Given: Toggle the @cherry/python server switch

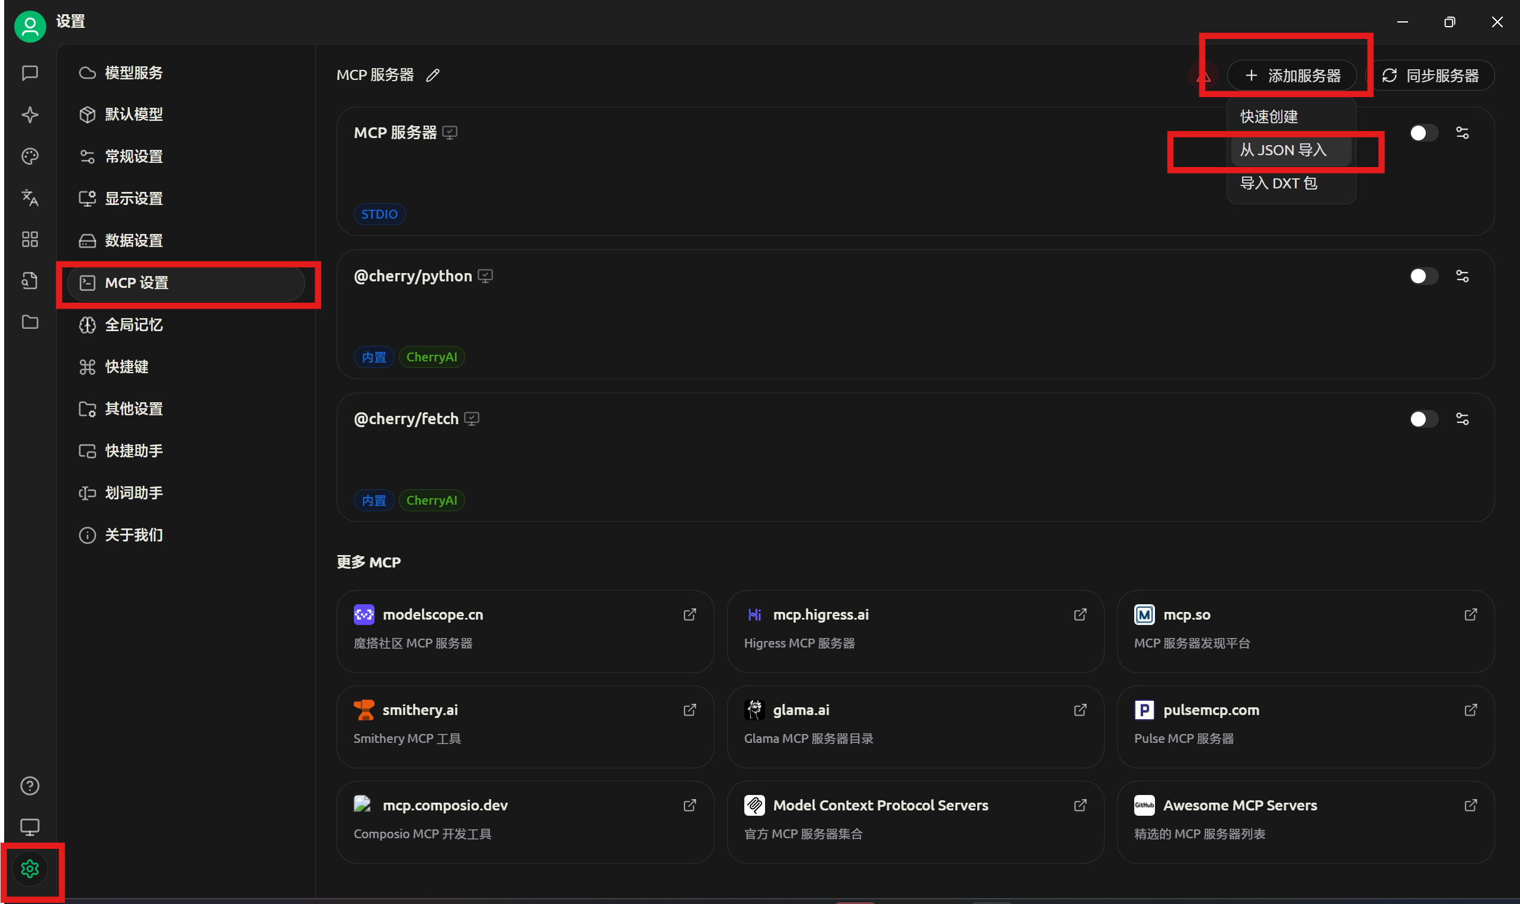Looking at the screenshot, I should [x=1423, y=276].
